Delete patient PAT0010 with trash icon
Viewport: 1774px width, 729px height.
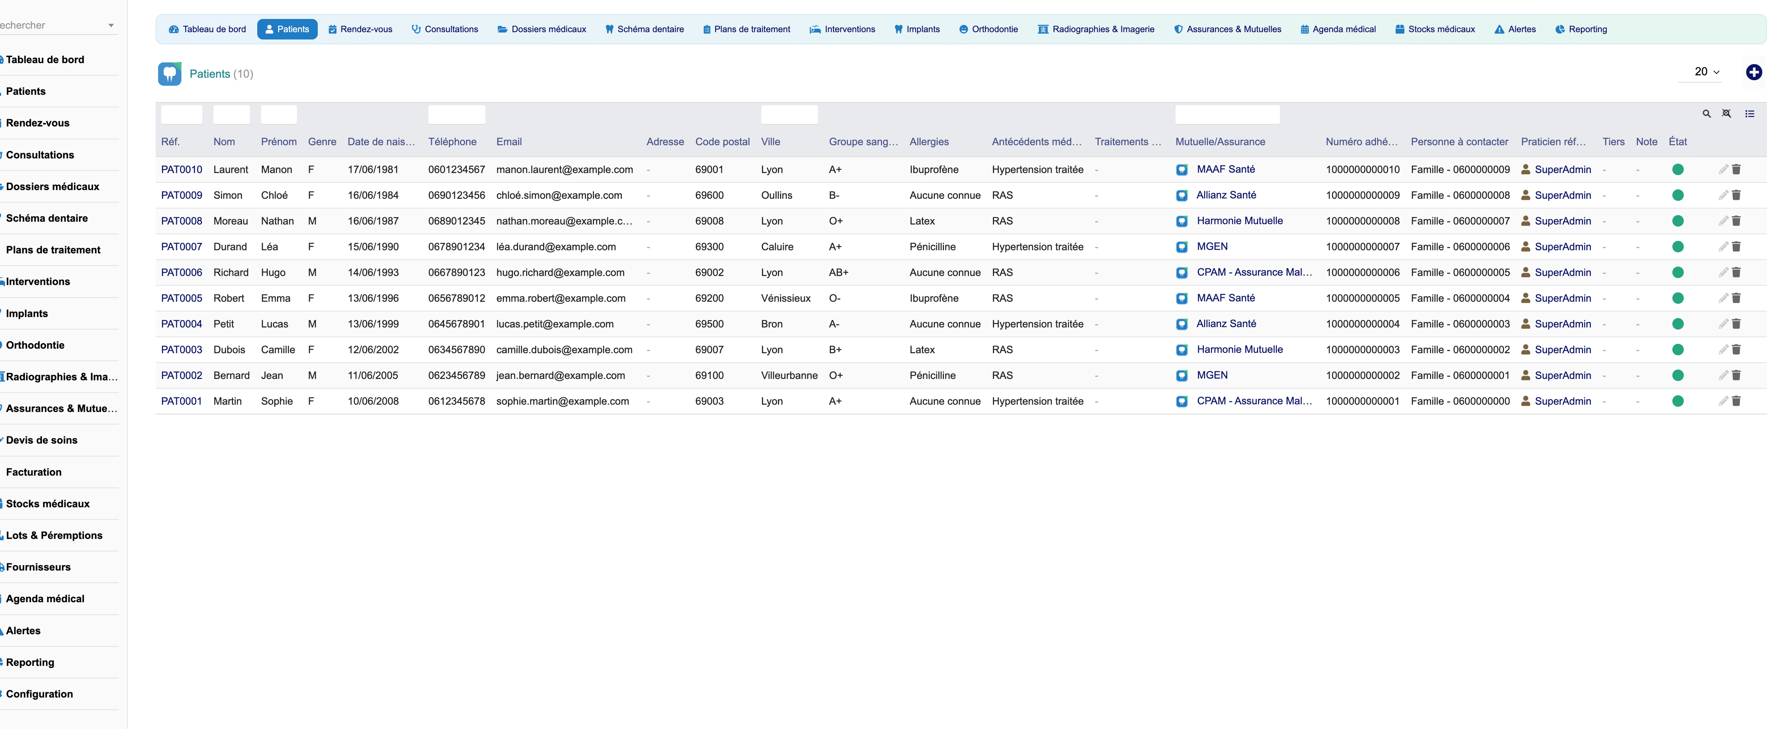coord(1736,169)
